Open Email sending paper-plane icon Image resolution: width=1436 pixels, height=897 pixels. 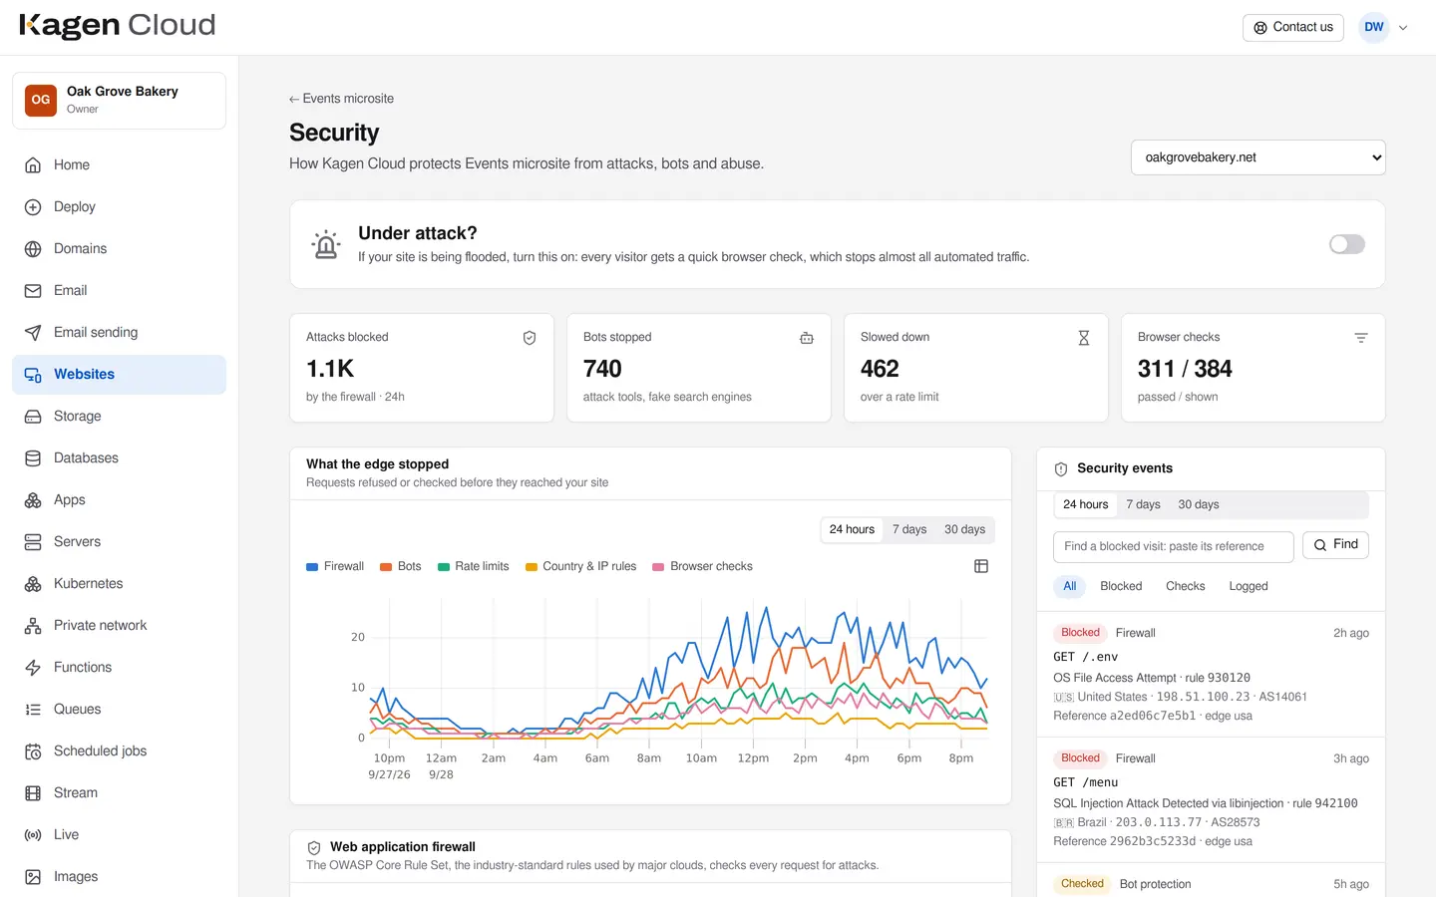point(33,333)
